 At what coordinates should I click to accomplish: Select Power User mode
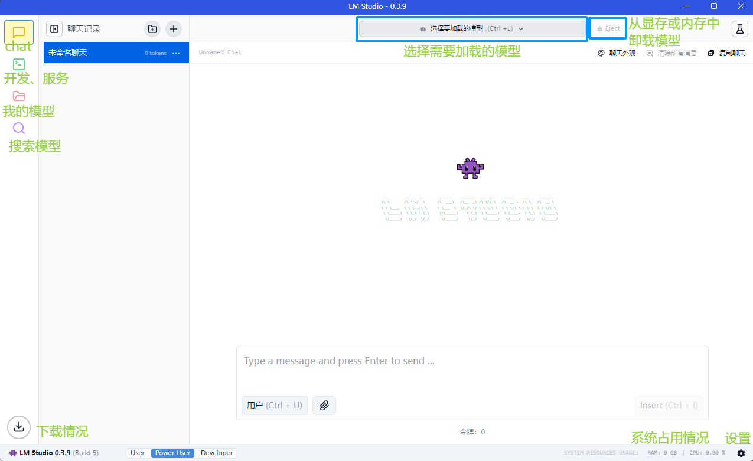172,453
